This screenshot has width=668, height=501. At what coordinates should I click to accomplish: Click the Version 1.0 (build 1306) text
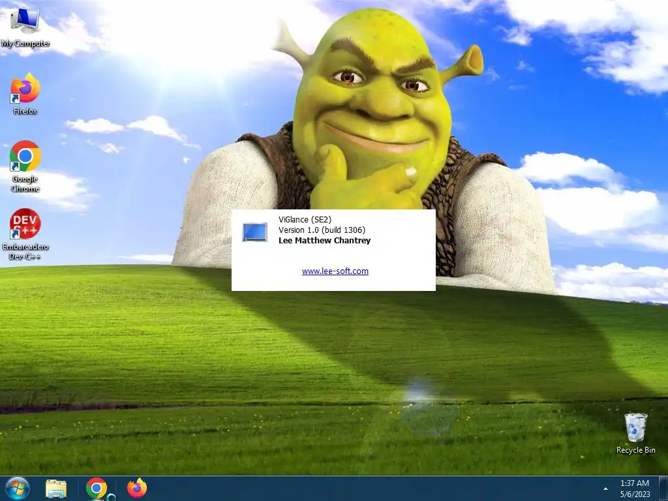(322, 230)
